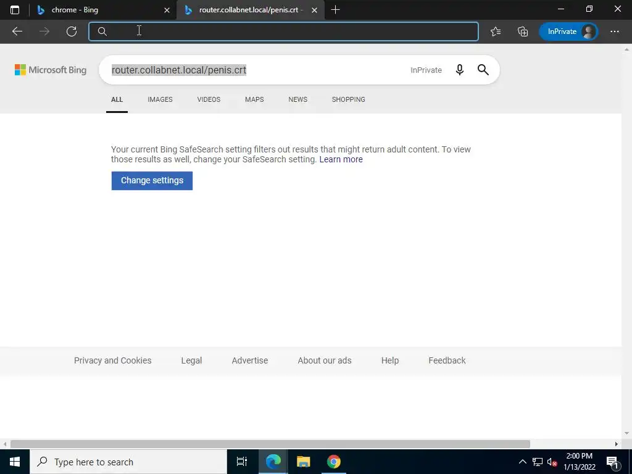Viewport: 632px width, 474px height.
Task: Open Favorites star icon in toolbar
Action: 496,31
